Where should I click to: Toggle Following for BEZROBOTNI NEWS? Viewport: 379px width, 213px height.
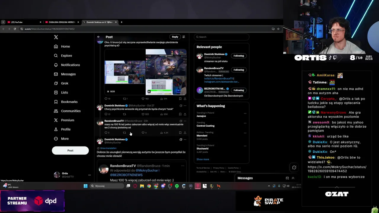[239, 90]
